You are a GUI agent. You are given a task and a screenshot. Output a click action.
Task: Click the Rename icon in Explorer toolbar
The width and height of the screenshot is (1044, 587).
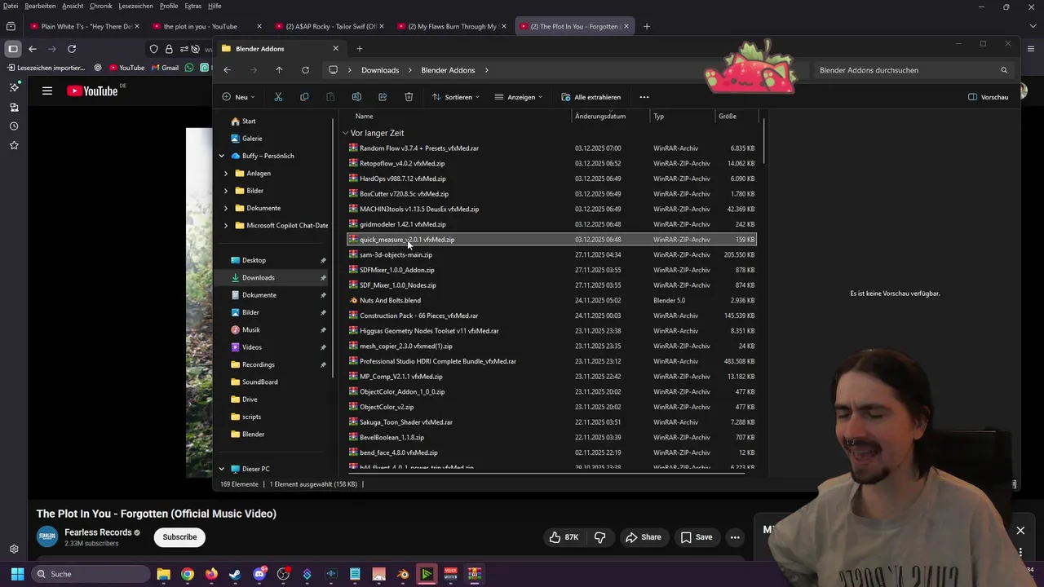356,97
